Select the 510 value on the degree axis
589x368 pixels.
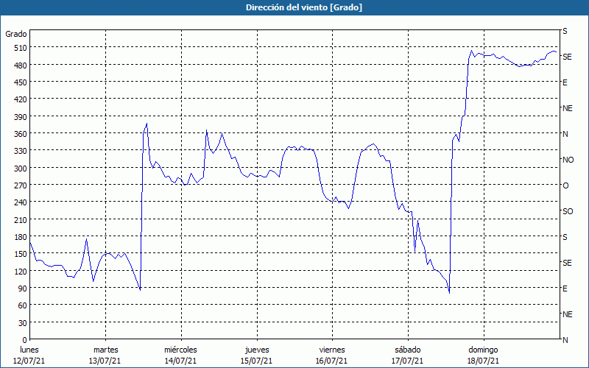click(21, 48)
